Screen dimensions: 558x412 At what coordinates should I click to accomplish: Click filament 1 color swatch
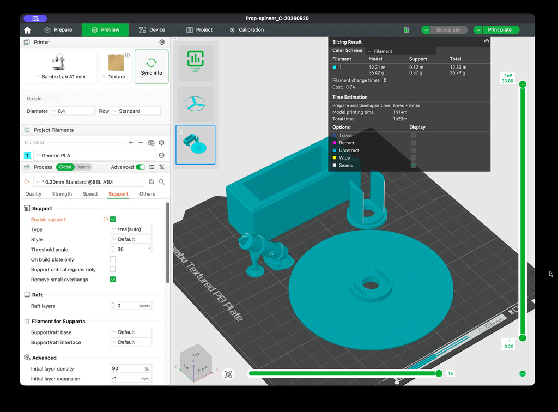[27, 155]
